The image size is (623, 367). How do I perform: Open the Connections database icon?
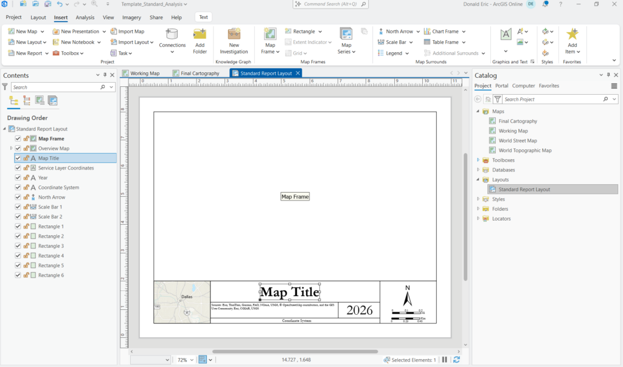[172, 35]
